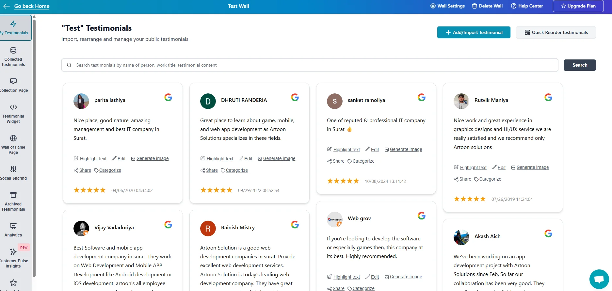Open Customer Pulse Insights sparkle icon
Image resolution: width=612 pixels, height=291 pixels.
click(13, 252)
